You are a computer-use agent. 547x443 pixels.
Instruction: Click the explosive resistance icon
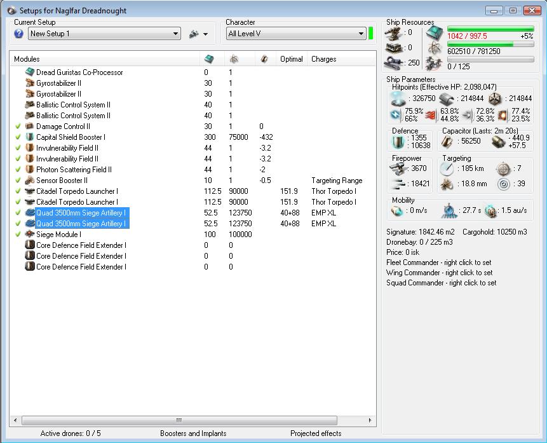pyautogui.click(x=503, y=115)
